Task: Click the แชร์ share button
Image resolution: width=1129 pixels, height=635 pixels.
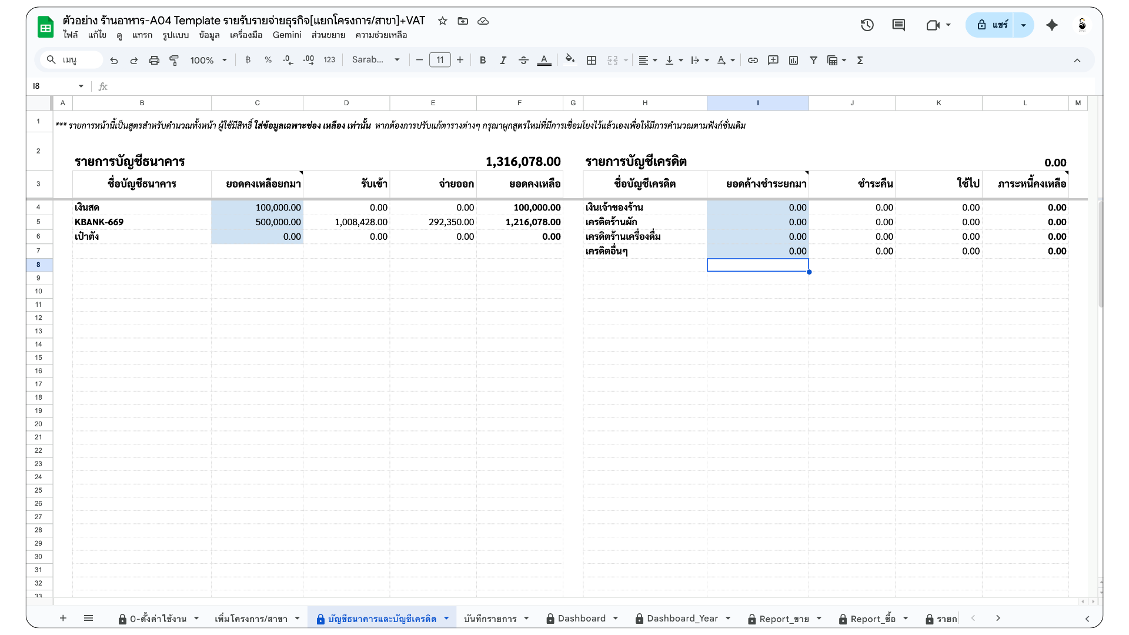Action: coord(992,25)
